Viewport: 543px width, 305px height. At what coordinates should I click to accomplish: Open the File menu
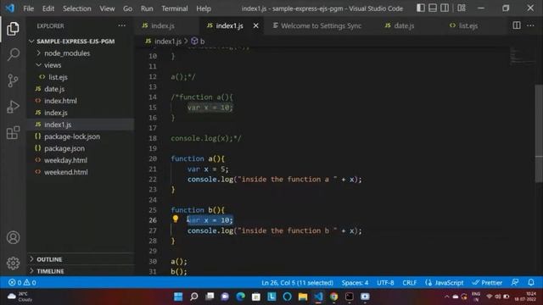[28, 8]
